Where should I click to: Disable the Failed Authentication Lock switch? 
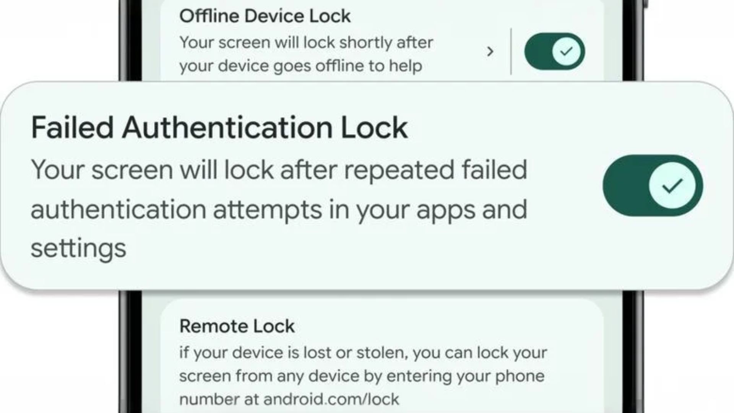653,185
